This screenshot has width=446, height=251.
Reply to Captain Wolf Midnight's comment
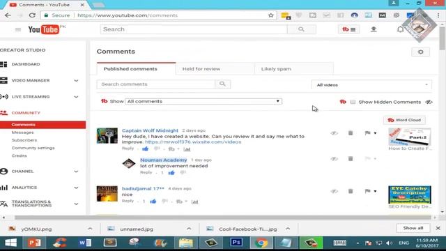[128, 149]
